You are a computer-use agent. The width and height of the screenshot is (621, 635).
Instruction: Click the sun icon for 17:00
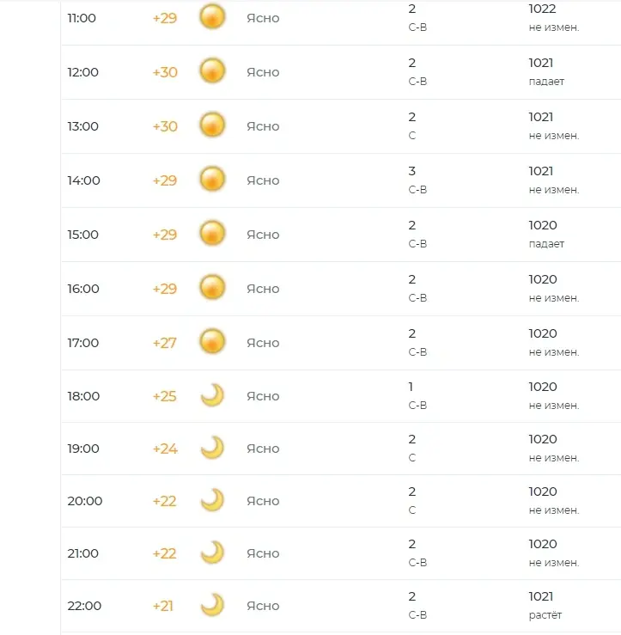tap(212, 342)
